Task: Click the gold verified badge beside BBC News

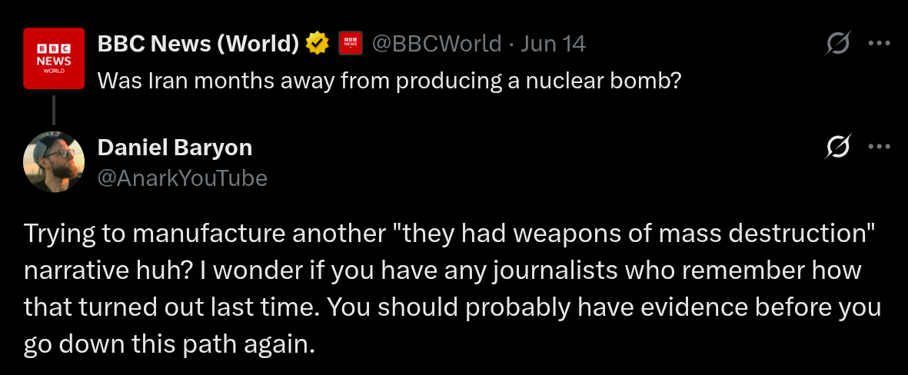Action: pos(316,44)
